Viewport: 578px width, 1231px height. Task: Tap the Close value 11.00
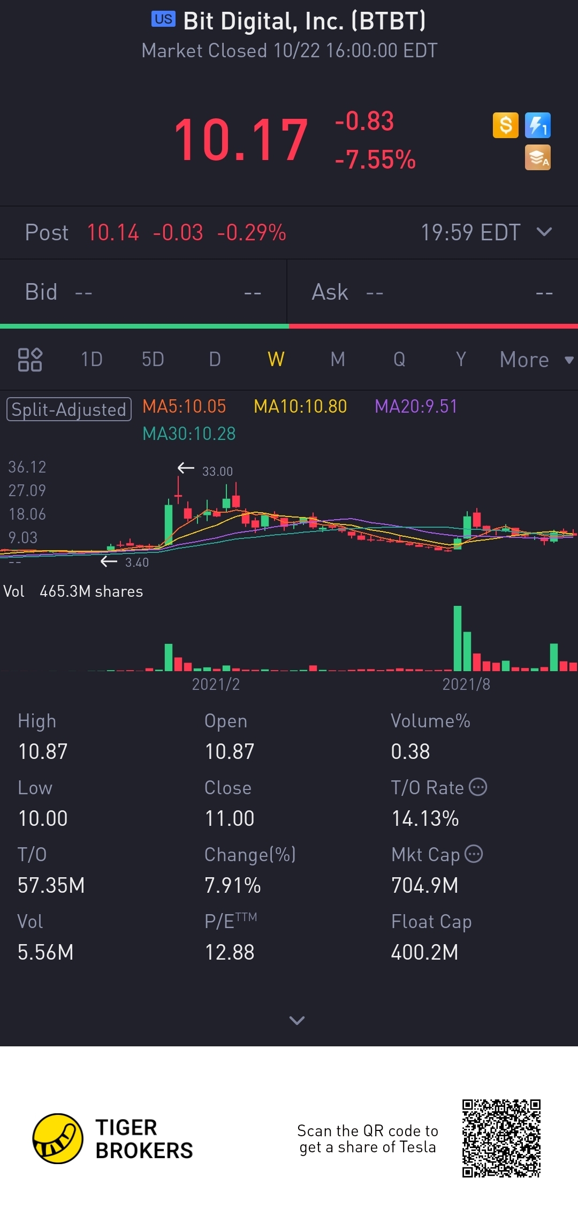pyautogui.click(x=230, y=818)
